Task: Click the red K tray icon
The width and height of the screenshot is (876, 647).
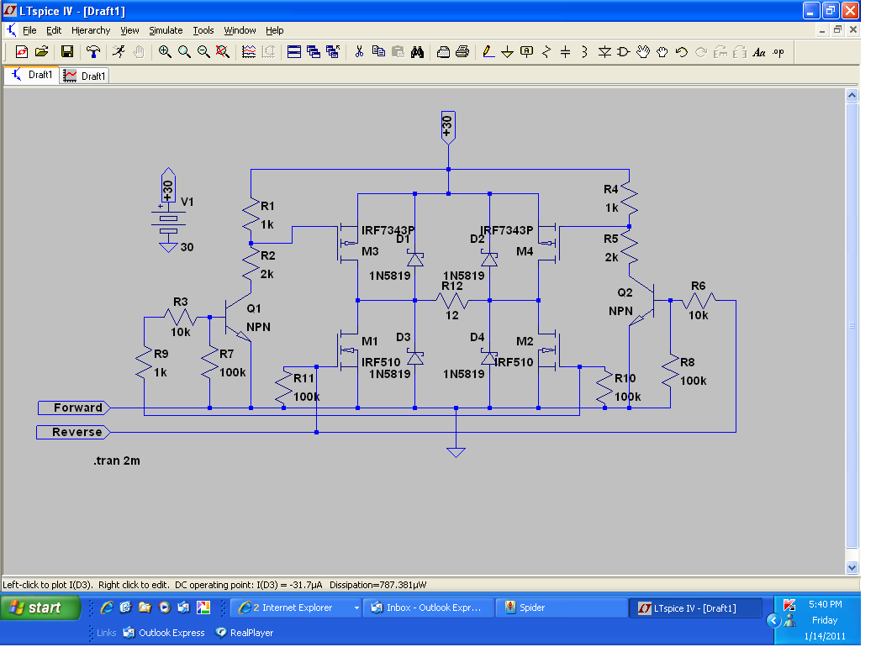Action: pos(789,605)
